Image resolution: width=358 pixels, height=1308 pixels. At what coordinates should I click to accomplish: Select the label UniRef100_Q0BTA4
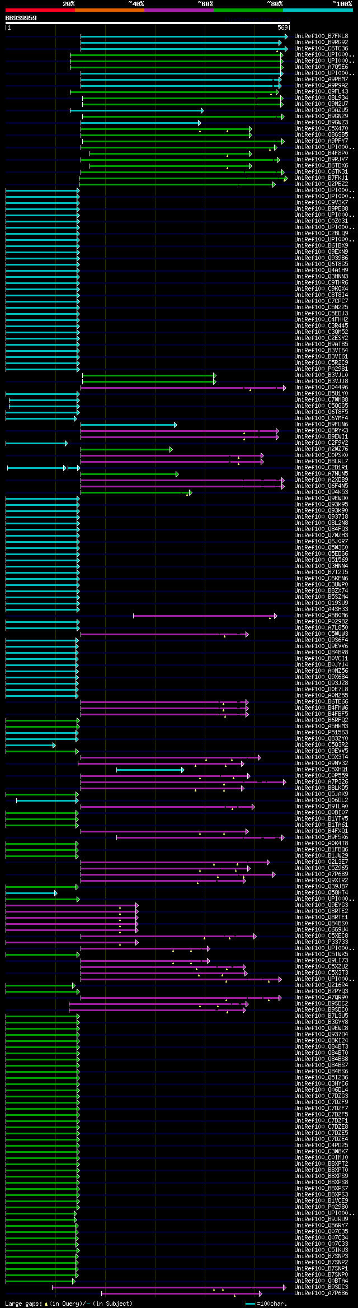[x=321, y=1281]
